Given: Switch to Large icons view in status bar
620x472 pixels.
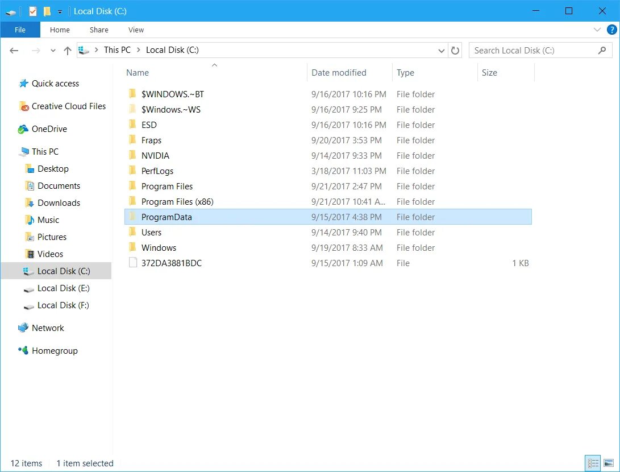Looking at the screenshot, I should [x=609, y=463].
